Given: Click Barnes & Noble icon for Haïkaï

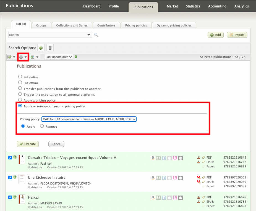Looking at the screenshot, I should pyautogui.click(x=158, y=198).
